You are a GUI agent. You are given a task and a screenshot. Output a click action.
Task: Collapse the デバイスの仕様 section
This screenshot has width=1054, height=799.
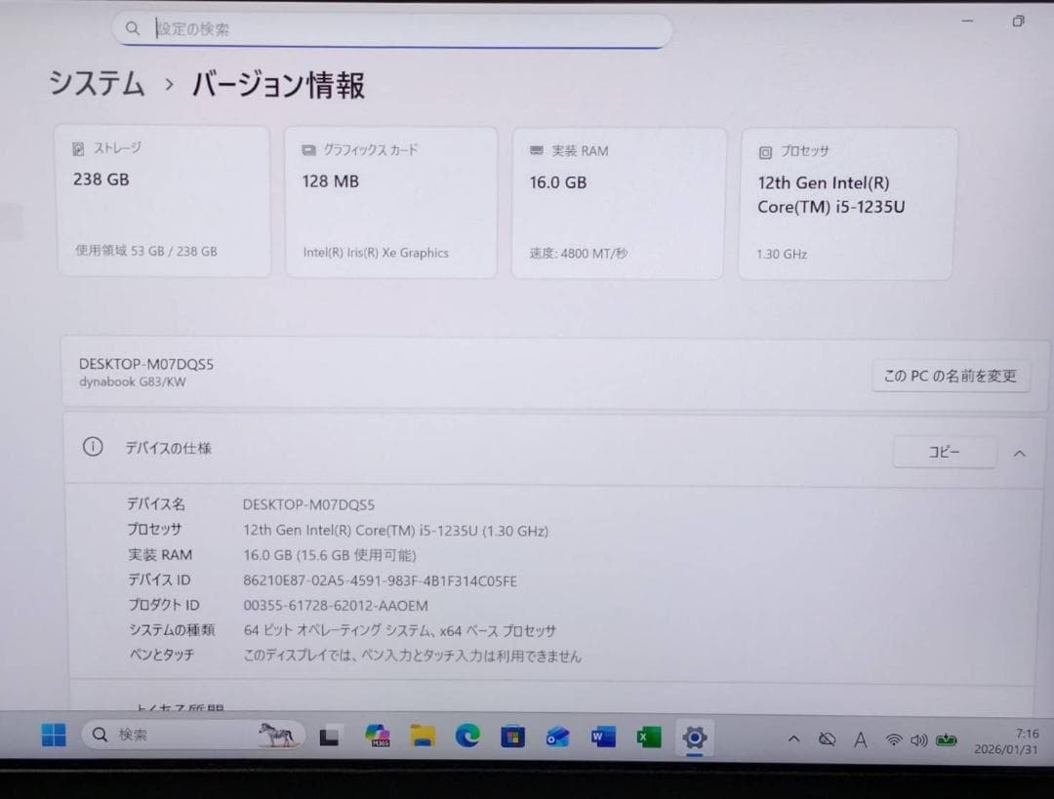[1019, 453]
